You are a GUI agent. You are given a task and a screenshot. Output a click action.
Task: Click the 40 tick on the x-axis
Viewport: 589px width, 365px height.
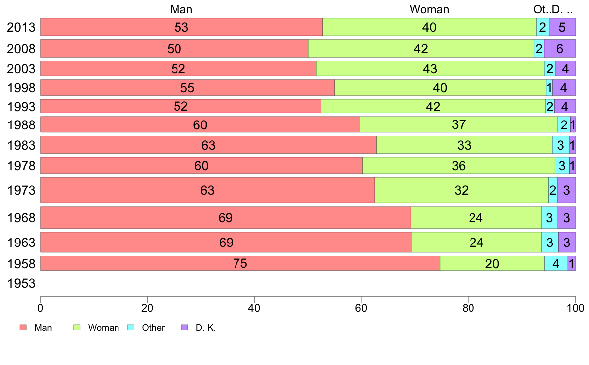tap(254, 307)
